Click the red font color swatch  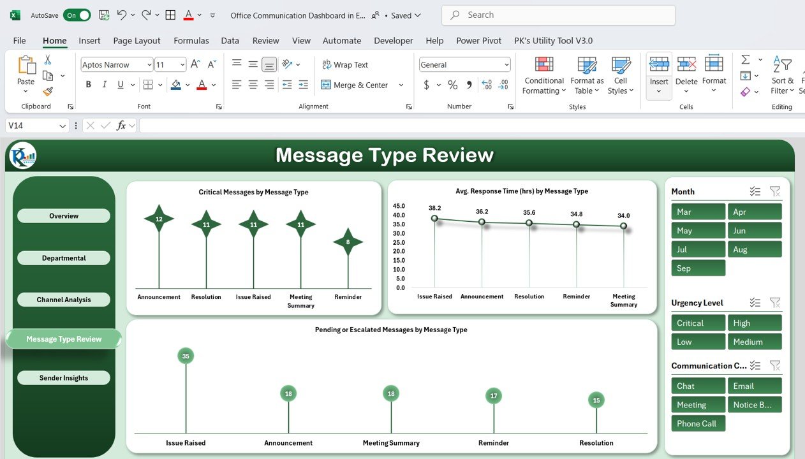pos(202,85)
